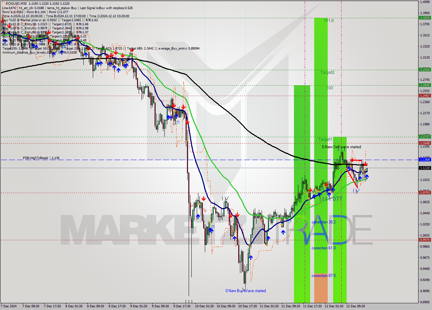Click the 1.2648 green price tag
432x310 pixels.
(425, 85)
